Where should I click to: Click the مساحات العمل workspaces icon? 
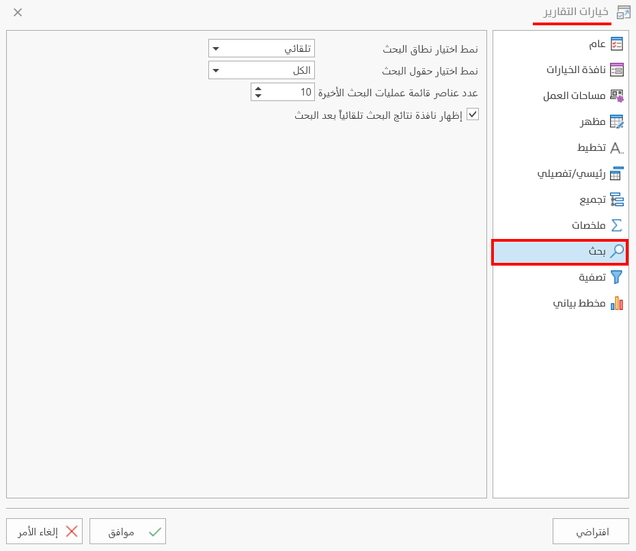tap(616, 96)
